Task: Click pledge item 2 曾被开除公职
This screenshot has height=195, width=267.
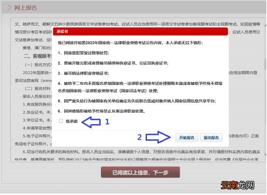Action: [x=113, y=63]
